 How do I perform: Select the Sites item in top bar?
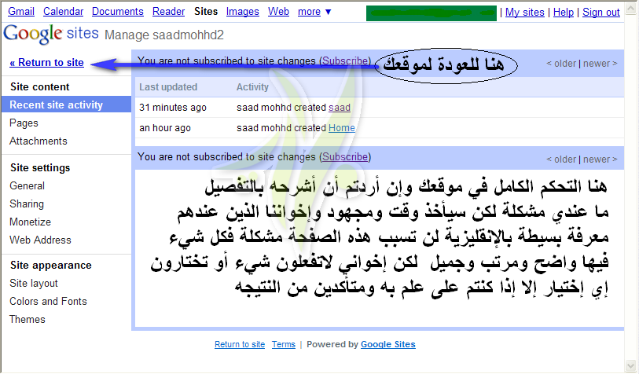(x=206, y=12)
